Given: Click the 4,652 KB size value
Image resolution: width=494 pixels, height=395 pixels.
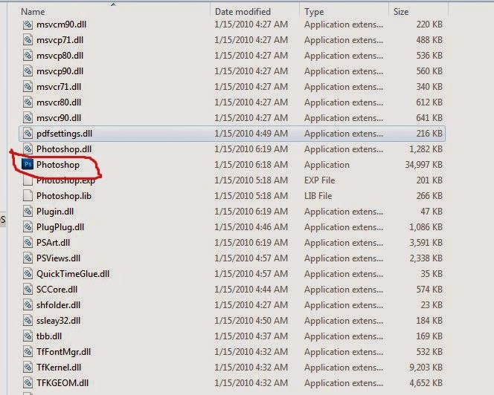Looking at the screenshot, I should click(x=426, y=382).
